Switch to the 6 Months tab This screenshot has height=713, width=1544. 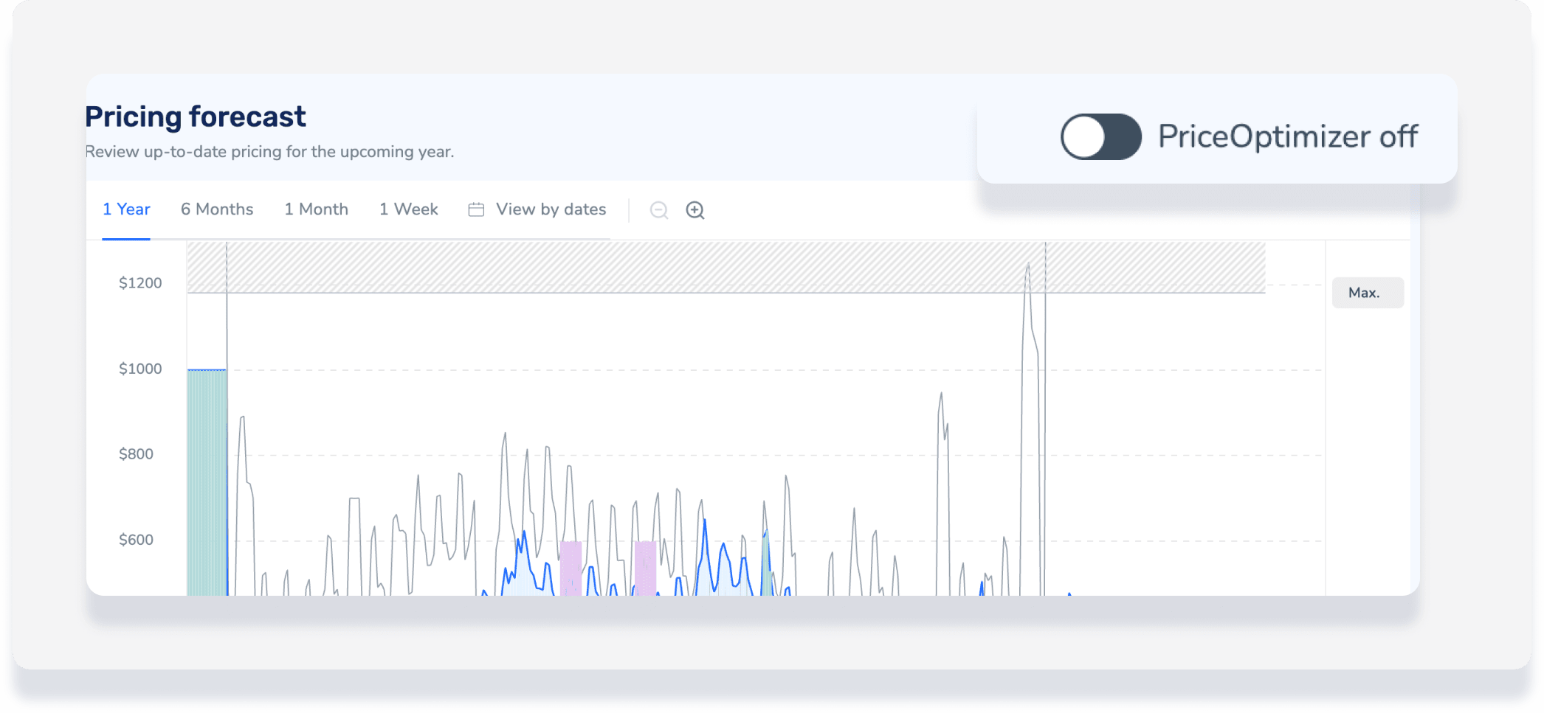[217, 209]
